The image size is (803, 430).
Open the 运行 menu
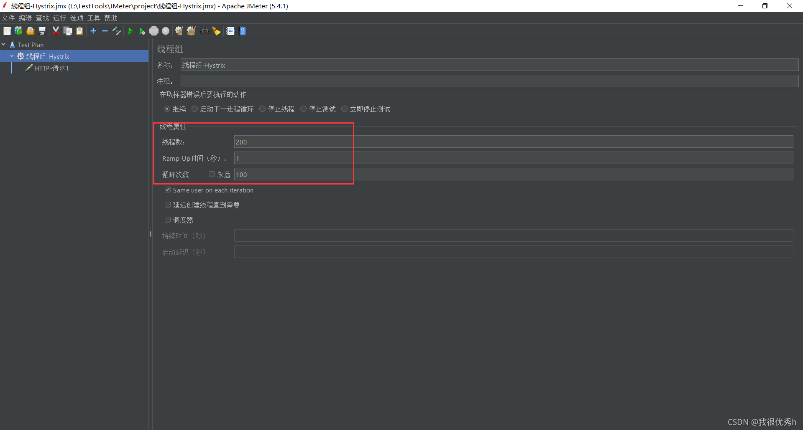click(x=59, y=18)
